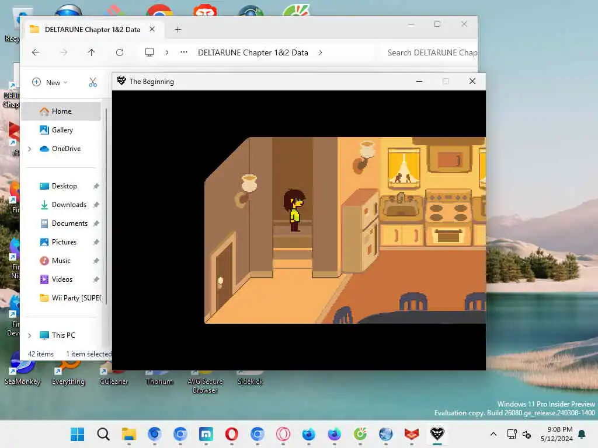This screenshot has width=598, height=448.
Task: Expand chevron after DELTARUNE Chapter 1&2 Data breadcrumb
Action: tap(321, 52)
